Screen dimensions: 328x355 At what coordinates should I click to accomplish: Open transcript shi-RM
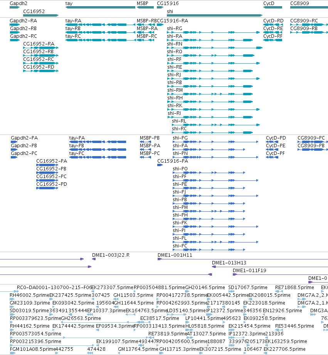(175, 90)
